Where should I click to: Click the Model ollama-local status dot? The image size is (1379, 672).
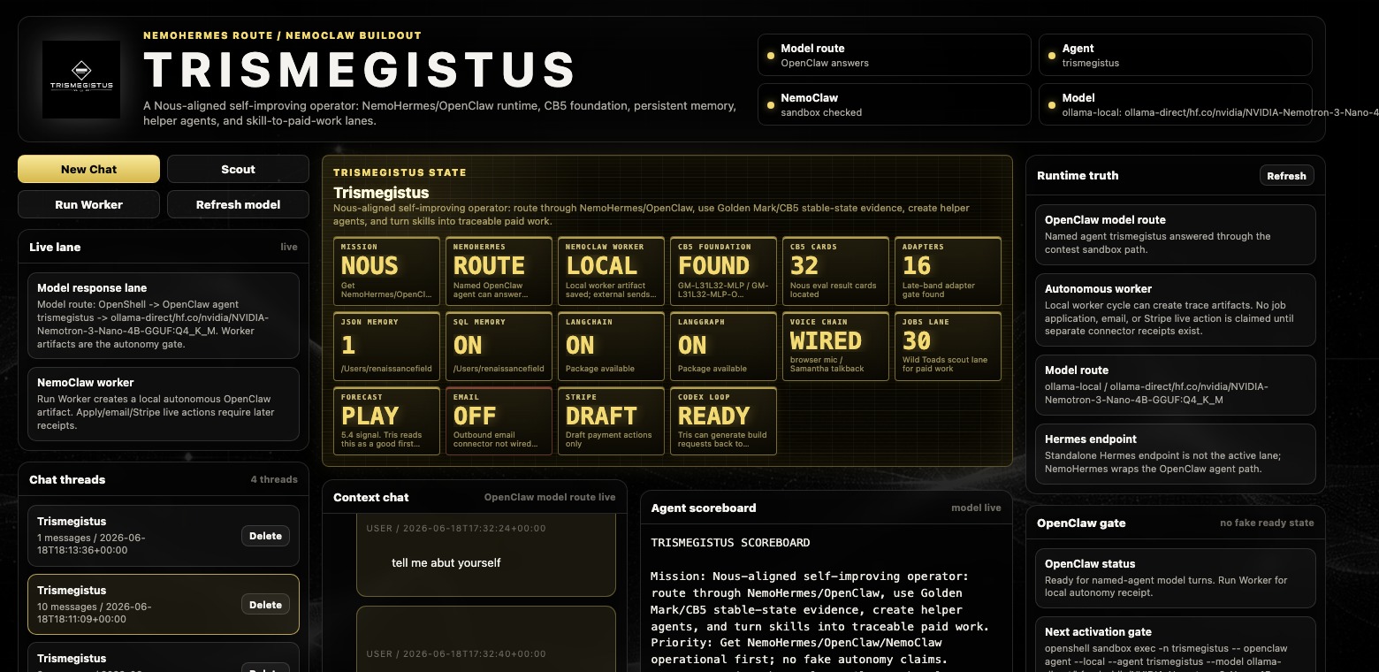tap(1052, 105)
